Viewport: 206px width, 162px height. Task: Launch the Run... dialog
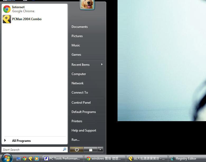pos(76,140)
